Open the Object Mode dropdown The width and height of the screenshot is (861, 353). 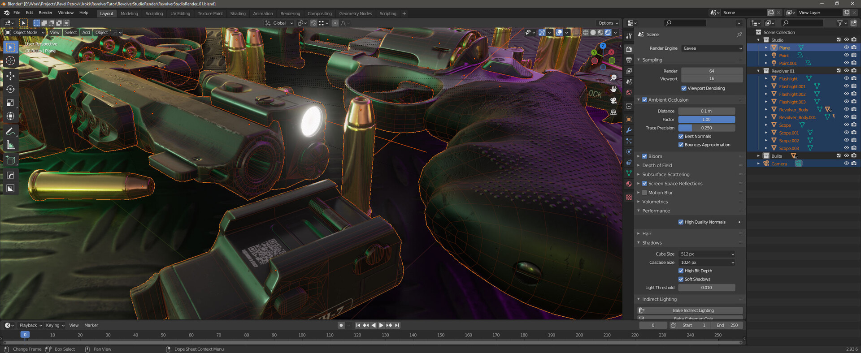coord(25,32)
